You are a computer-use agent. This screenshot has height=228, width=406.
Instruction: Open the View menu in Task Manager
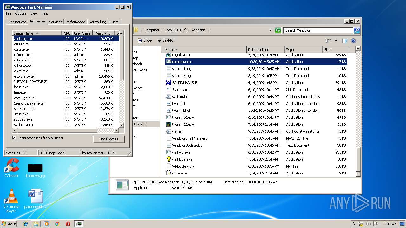click(34, 13)
